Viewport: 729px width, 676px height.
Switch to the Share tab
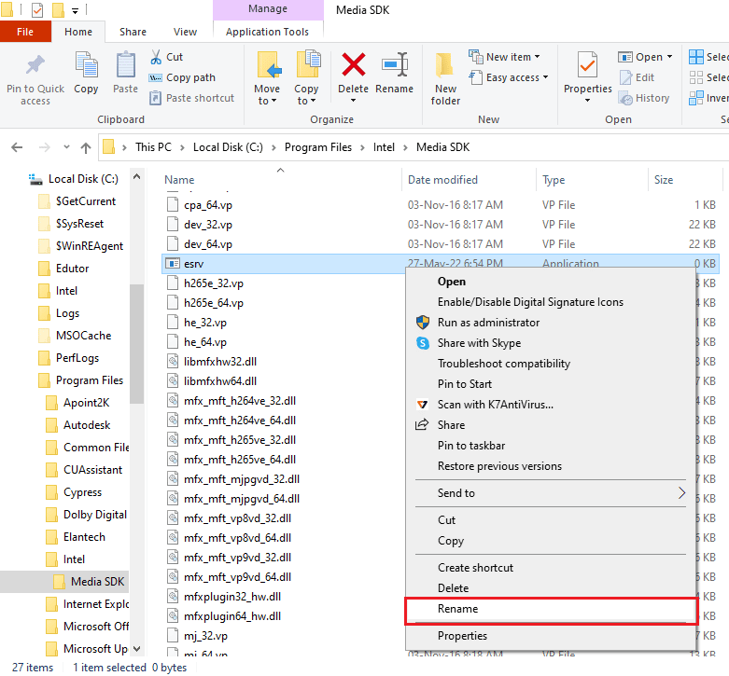pos(133,32)
